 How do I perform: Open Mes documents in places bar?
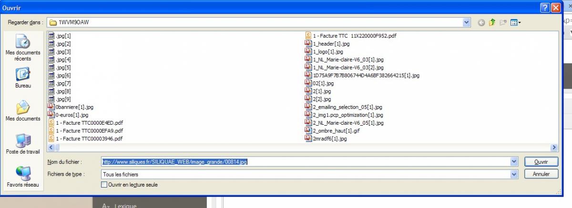point(23,111)
